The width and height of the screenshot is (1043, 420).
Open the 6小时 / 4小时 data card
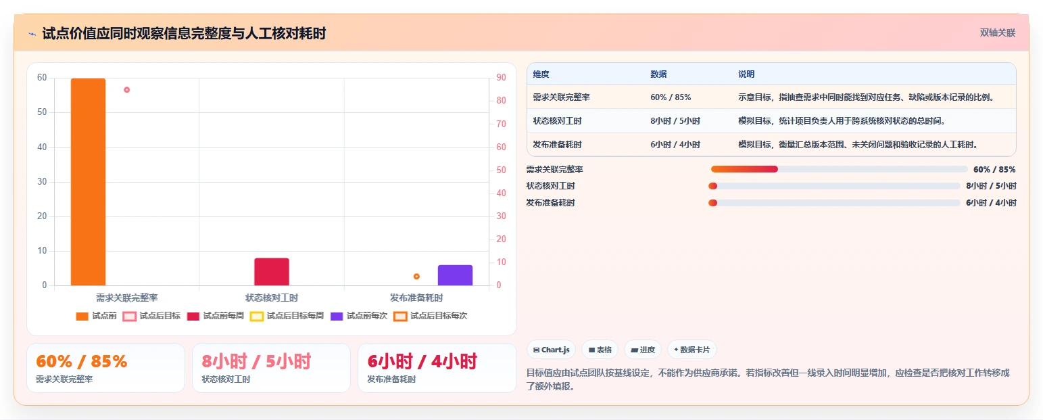point(437,368)
